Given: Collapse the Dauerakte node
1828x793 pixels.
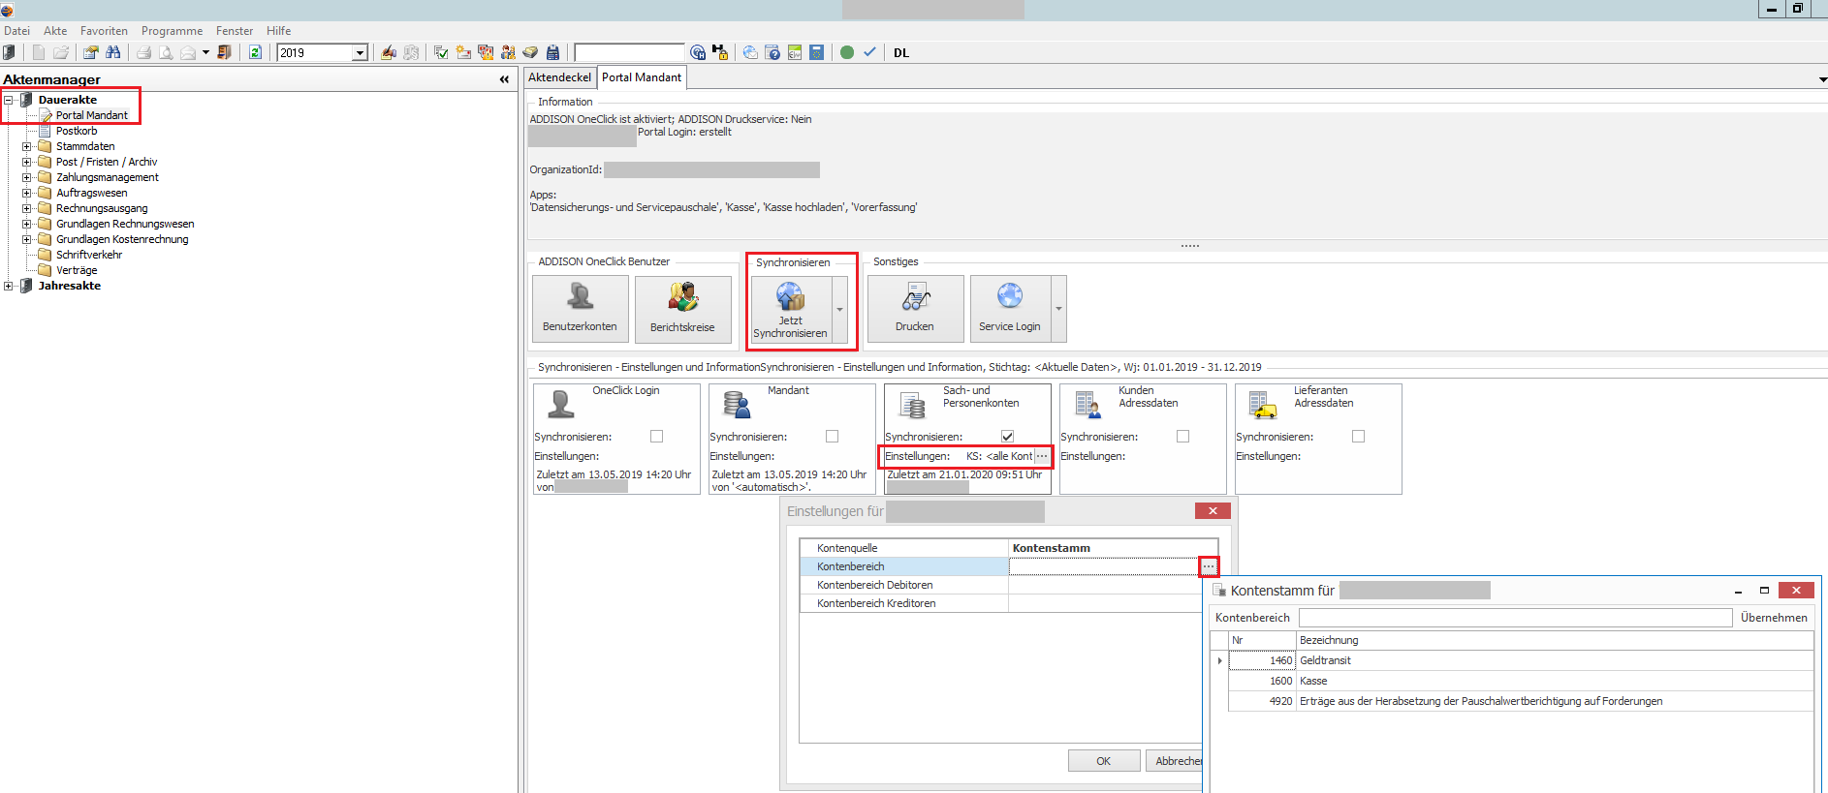Looking at the screenshot, I should (9, 100).
